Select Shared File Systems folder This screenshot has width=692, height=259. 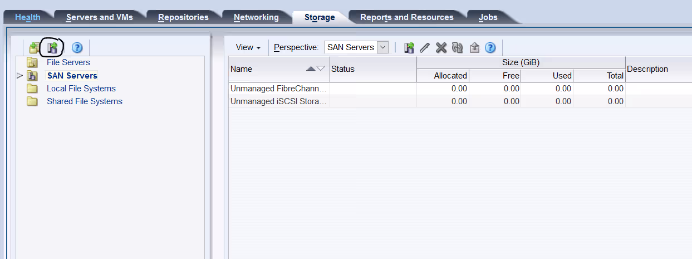coord(84,101)
